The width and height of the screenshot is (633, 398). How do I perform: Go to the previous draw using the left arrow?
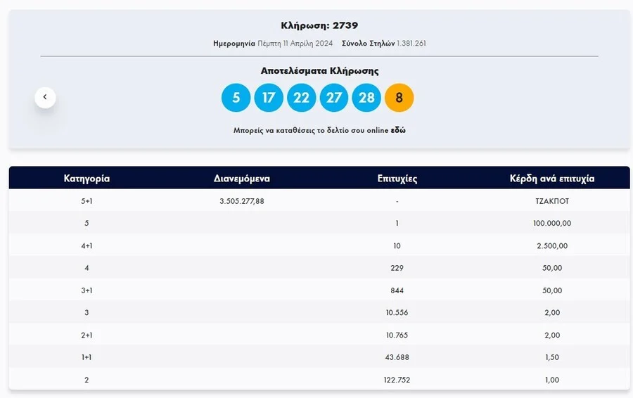click(45, 97)
